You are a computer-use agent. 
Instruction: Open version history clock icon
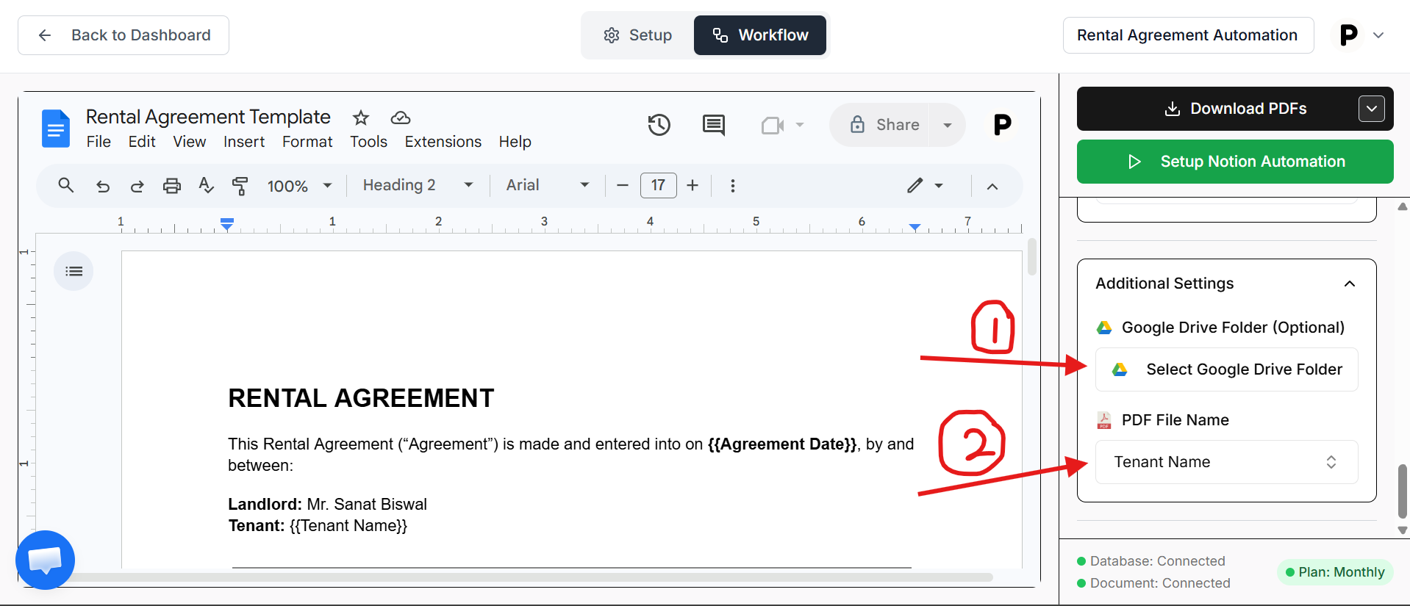[x=659, y=125]
